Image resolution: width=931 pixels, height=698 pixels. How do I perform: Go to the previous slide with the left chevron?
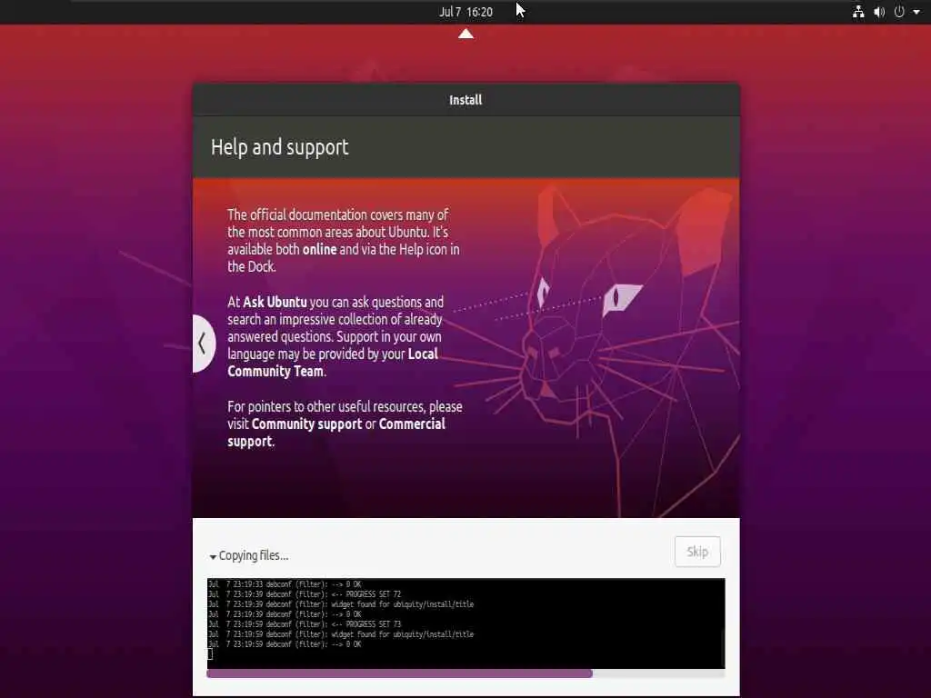click(203, 343)
